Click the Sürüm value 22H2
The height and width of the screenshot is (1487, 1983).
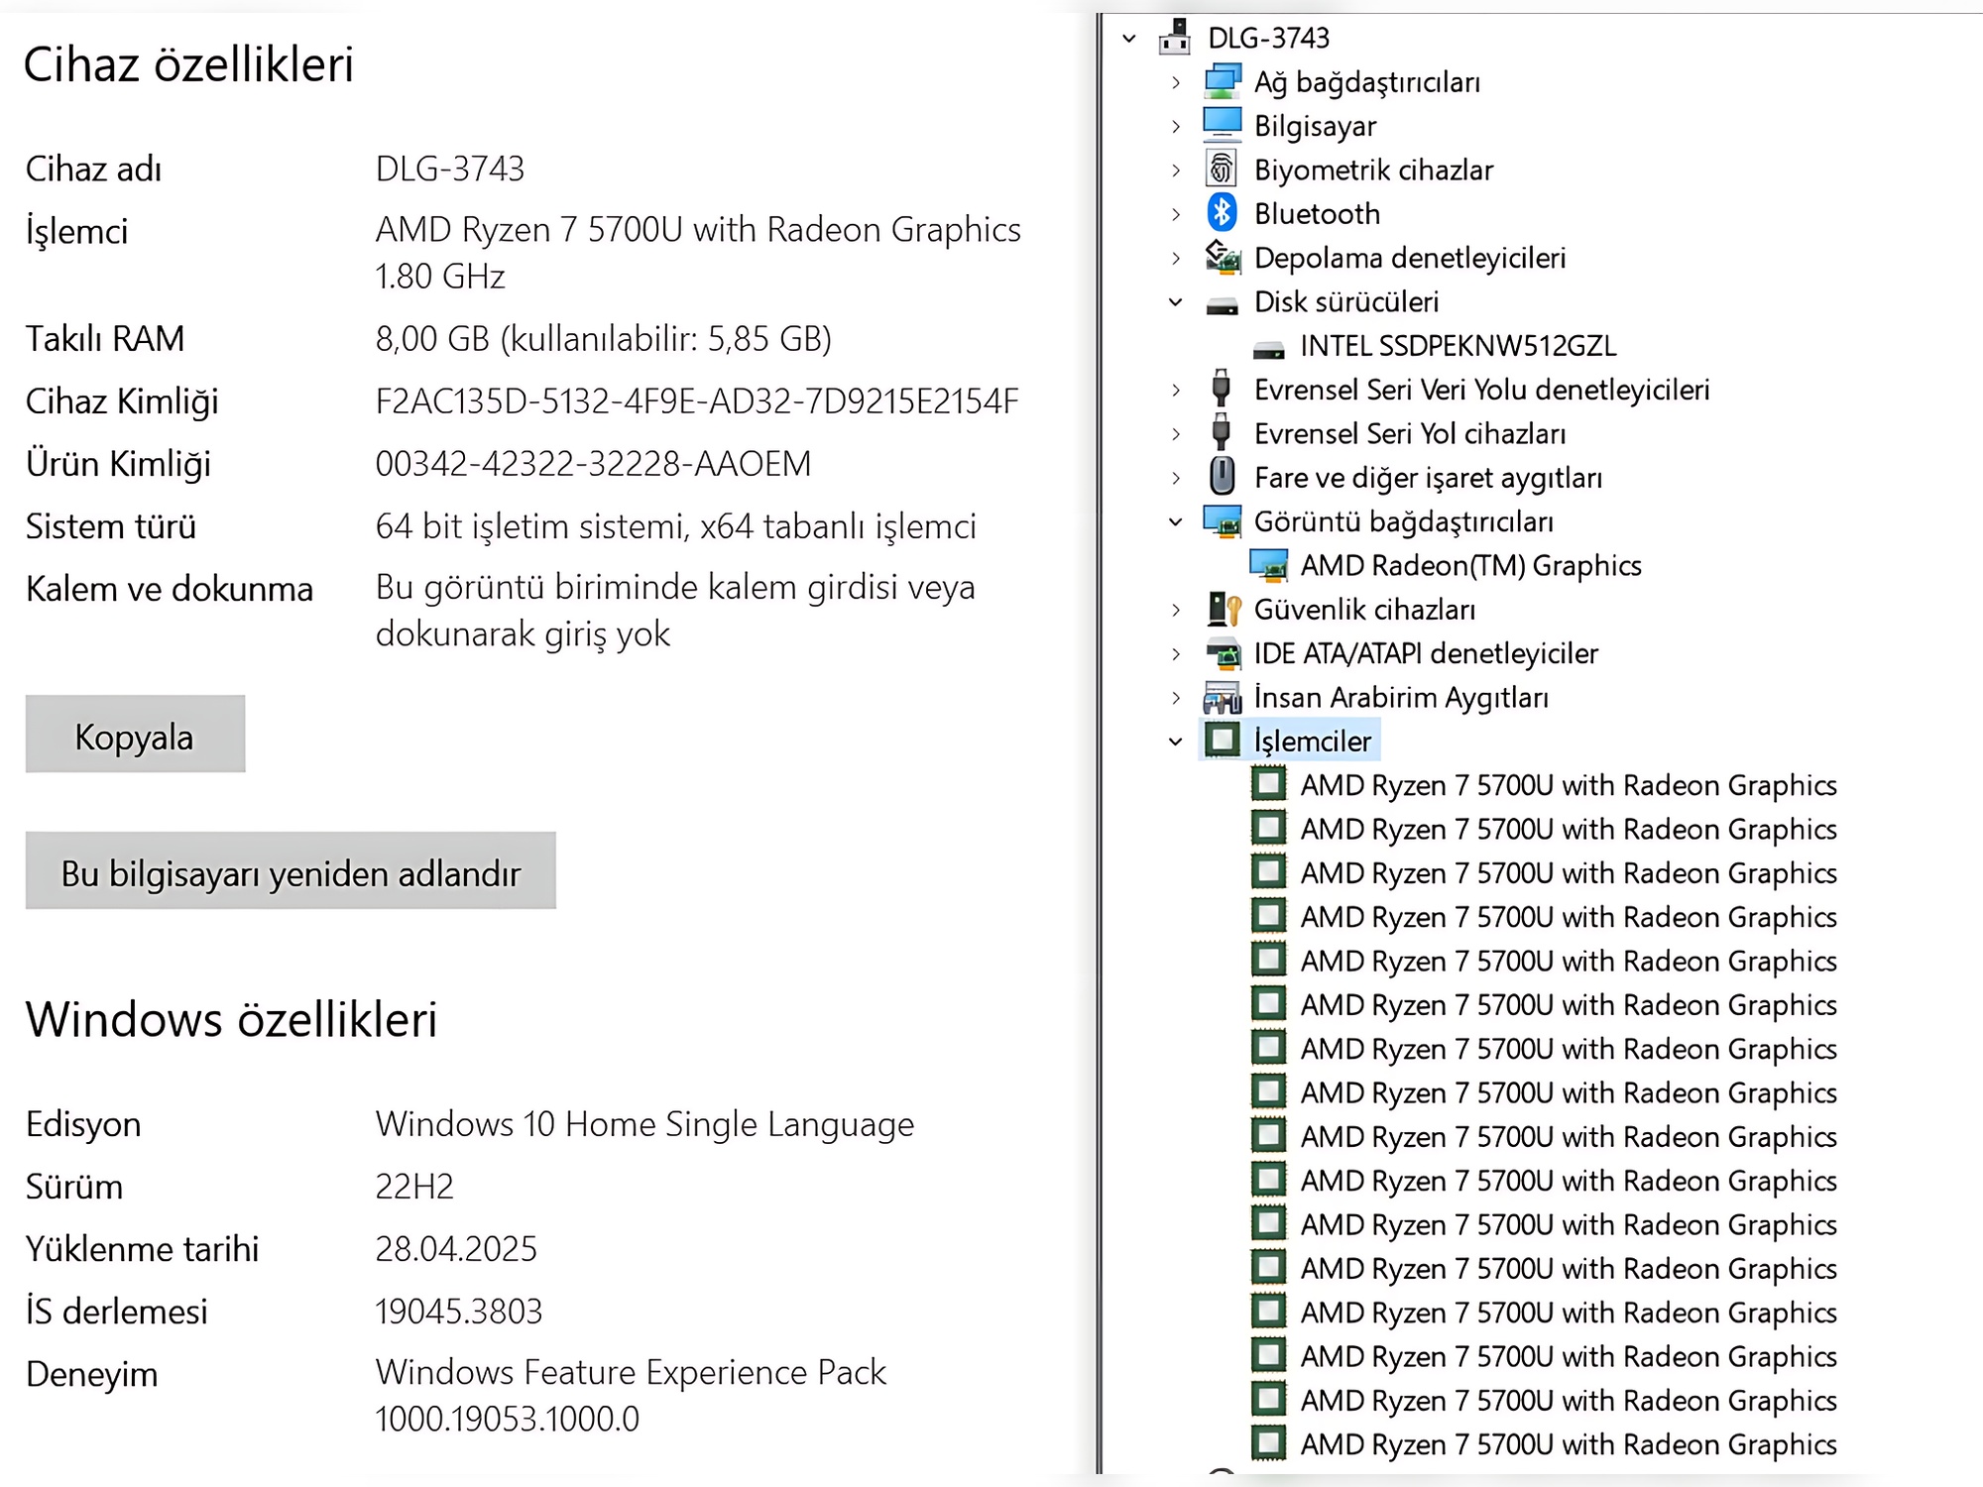pyautogui.click(x=414, y=1186)
